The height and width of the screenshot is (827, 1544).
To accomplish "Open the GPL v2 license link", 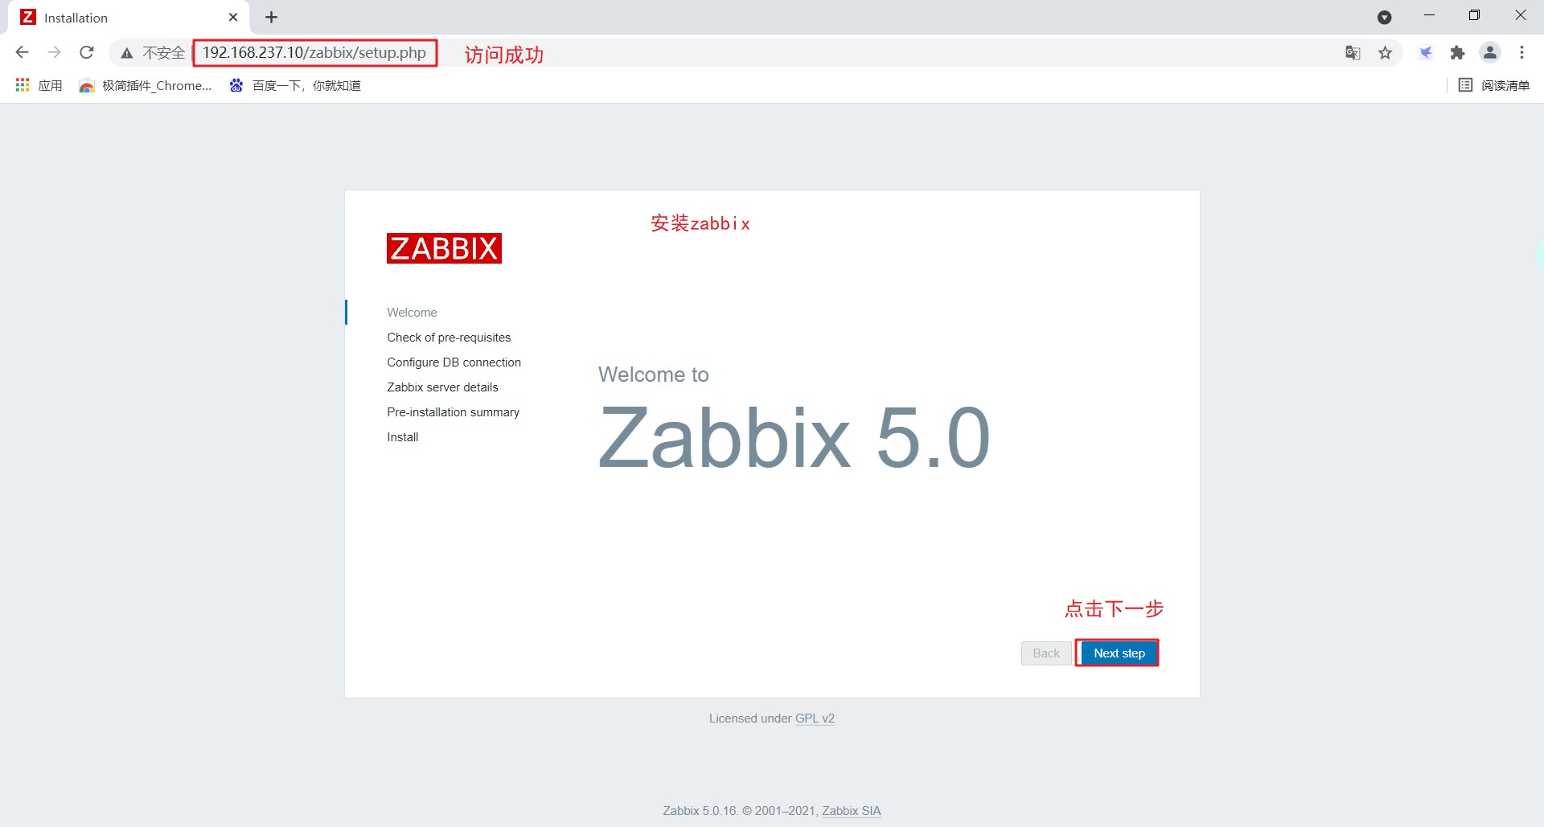I will point(815,719).
